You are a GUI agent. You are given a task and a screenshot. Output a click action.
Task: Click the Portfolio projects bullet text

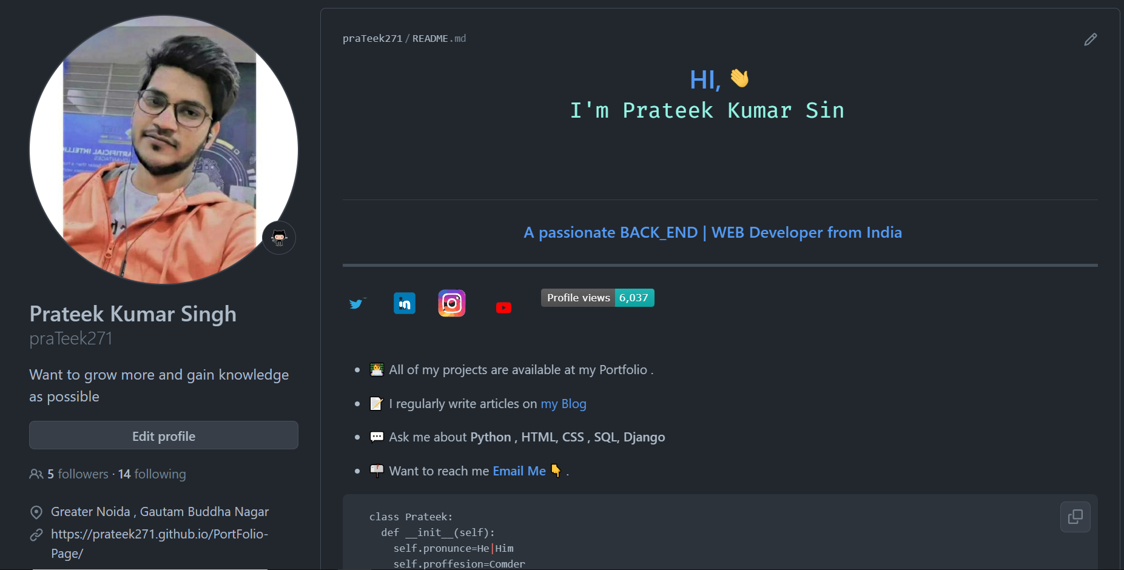point(521,370)
